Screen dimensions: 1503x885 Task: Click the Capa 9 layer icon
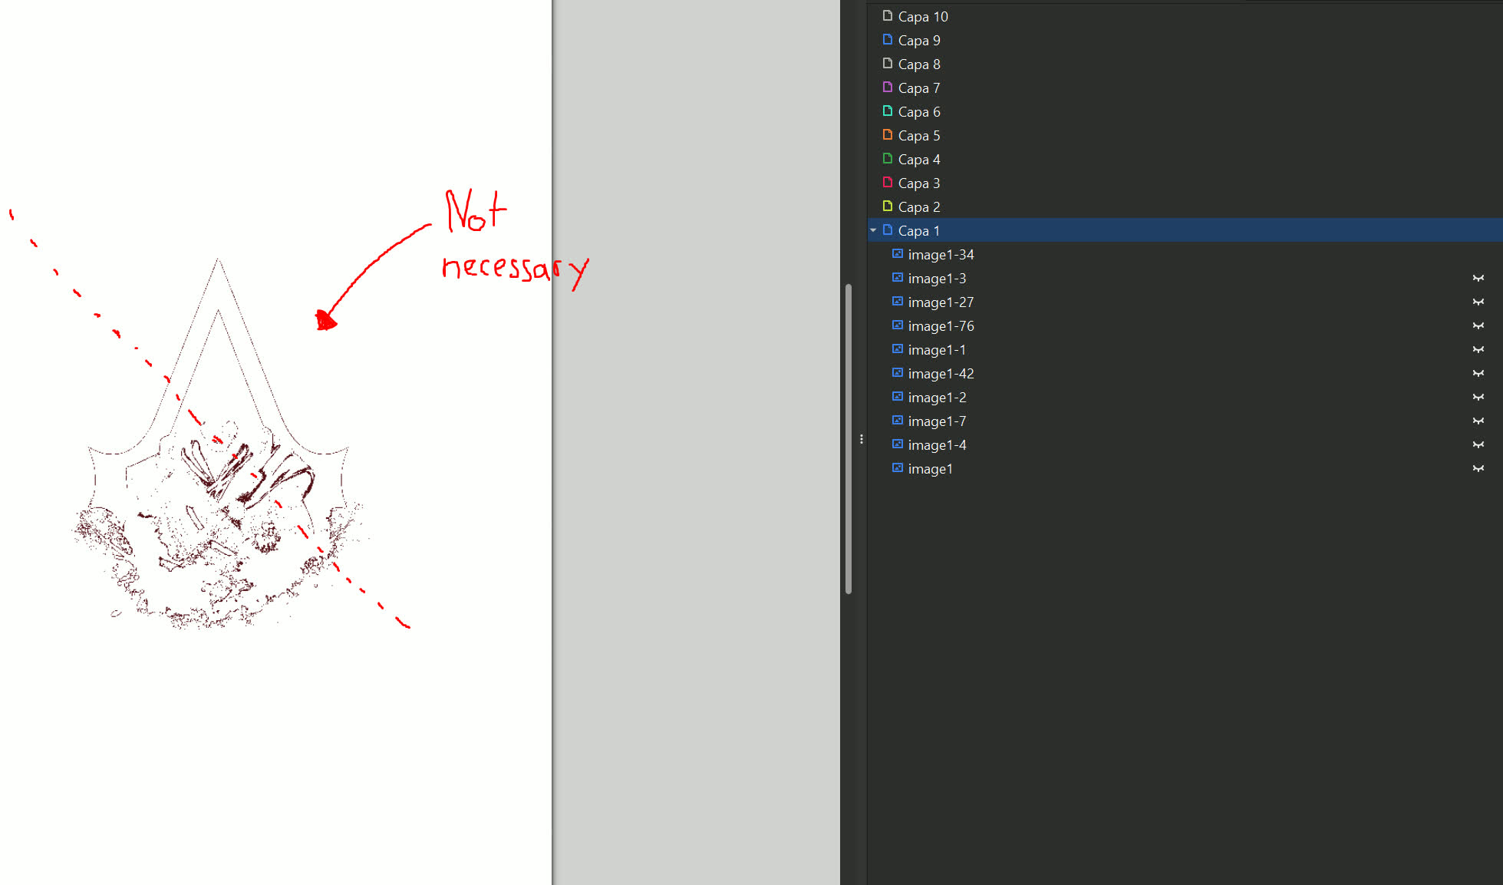(888, 39)
